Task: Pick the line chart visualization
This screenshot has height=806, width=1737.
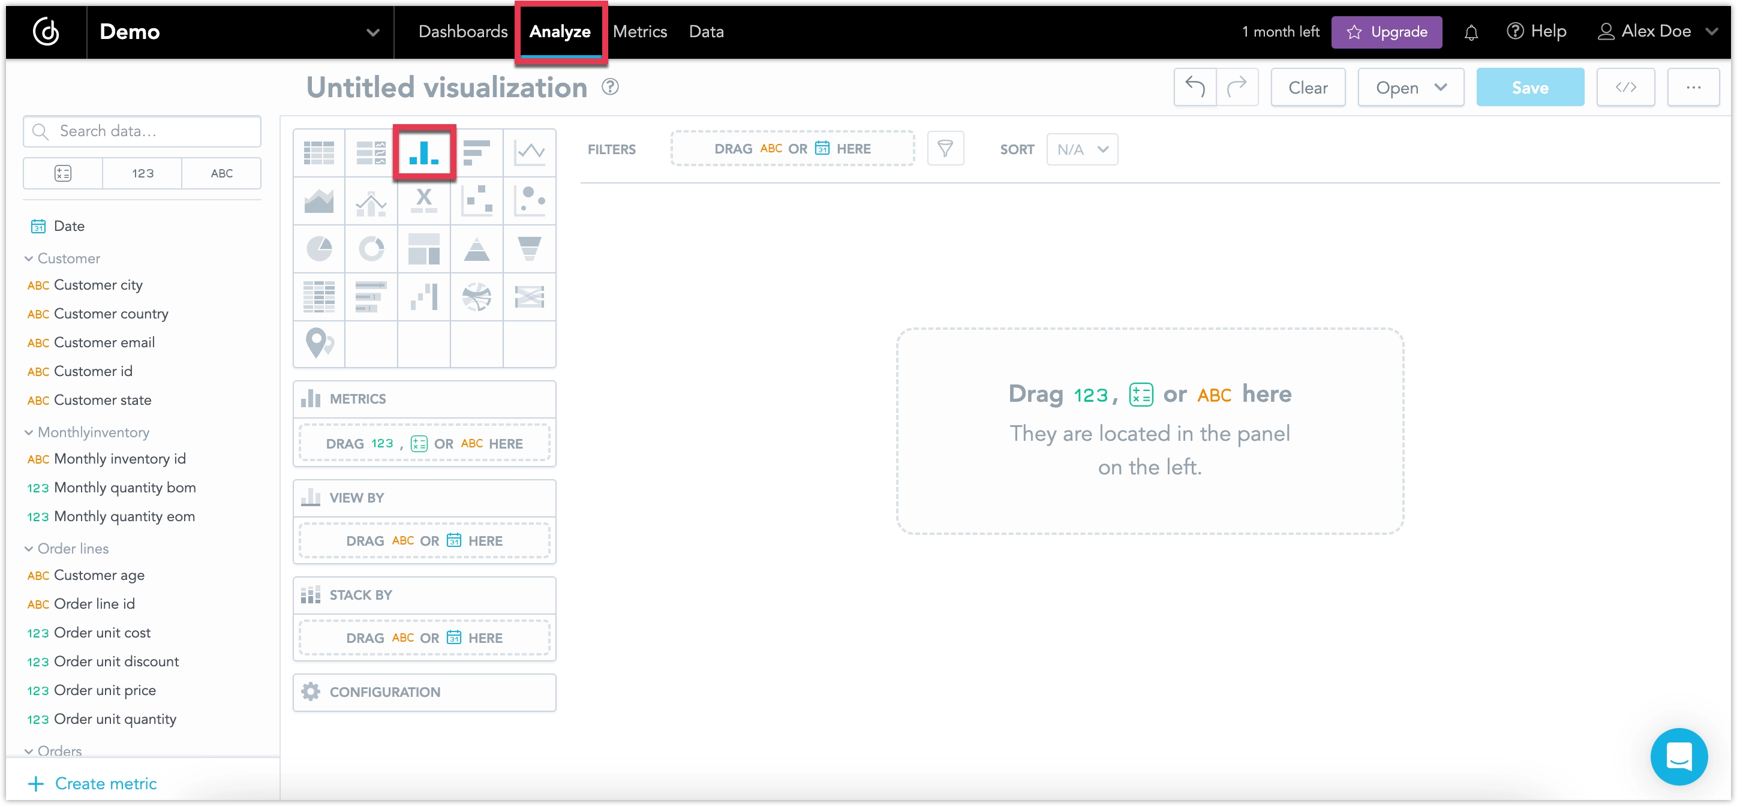Action: (x=530, y=152)
